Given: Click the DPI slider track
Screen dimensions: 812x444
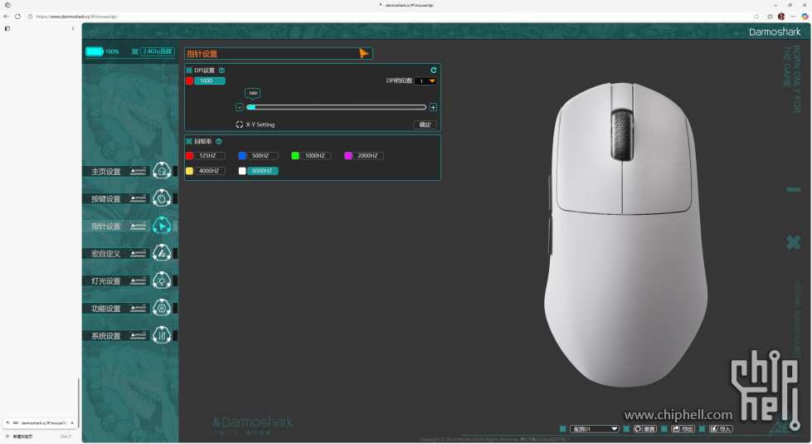Looking at the screenshot, I should pos(336,107).
